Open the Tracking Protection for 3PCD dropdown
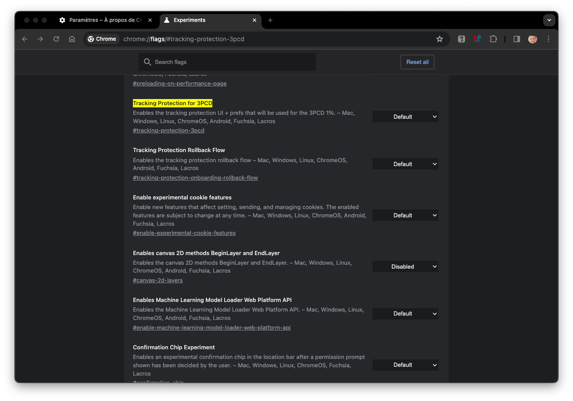Image resolution: width=573 pixels, height=401 pixels. click(x=405, y=117)
